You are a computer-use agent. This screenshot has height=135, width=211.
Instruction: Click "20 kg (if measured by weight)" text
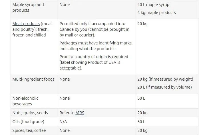click(165, 79)
